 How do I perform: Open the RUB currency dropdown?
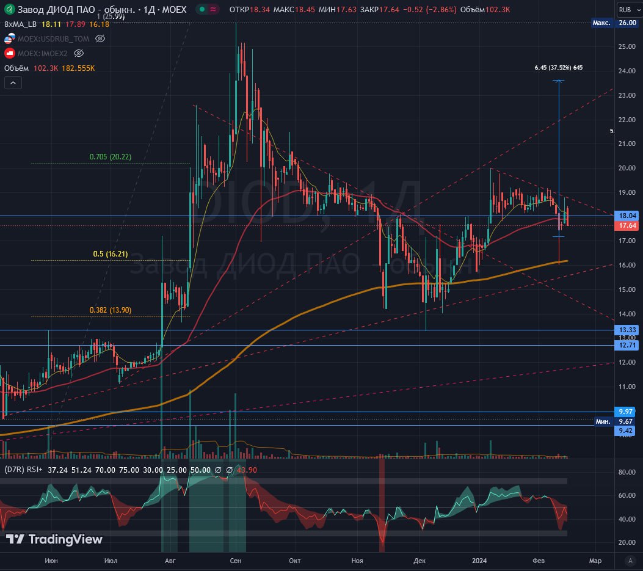click(x=625, y=10)
